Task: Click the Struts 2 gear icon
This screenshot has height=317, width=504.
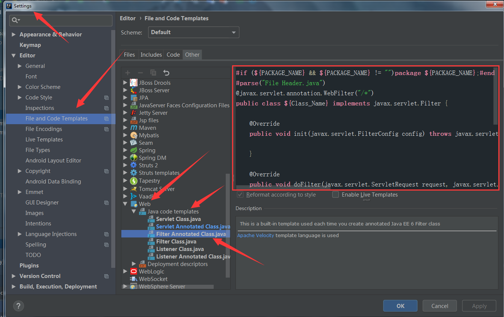Action: pyautogui.click(x=133, y=165)
